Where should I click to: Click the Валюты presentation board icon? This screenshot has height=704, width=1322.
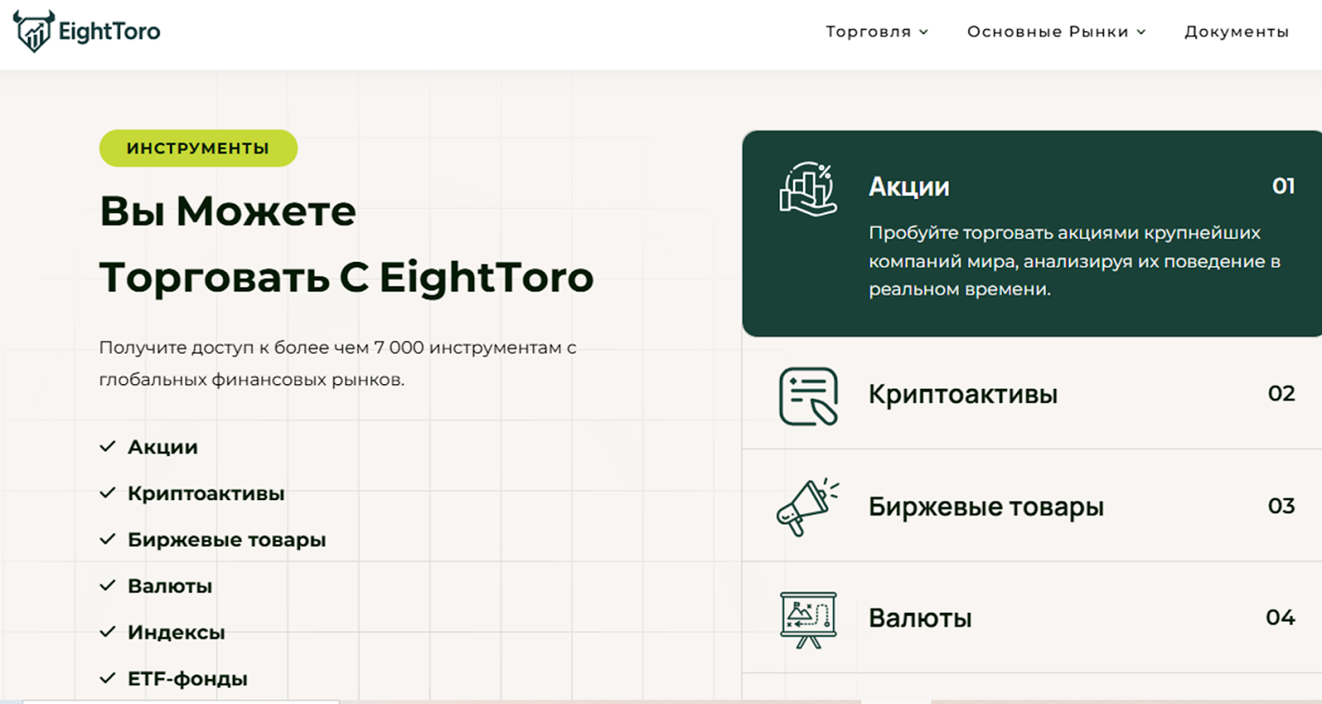[807, 619]
